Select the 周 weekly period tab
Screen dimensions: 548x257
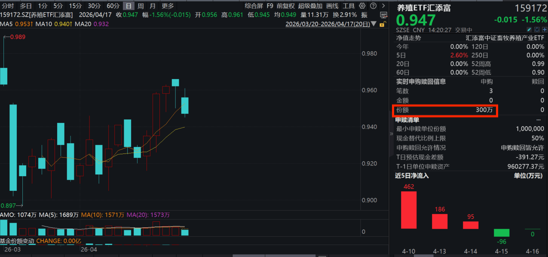[141, 6]
